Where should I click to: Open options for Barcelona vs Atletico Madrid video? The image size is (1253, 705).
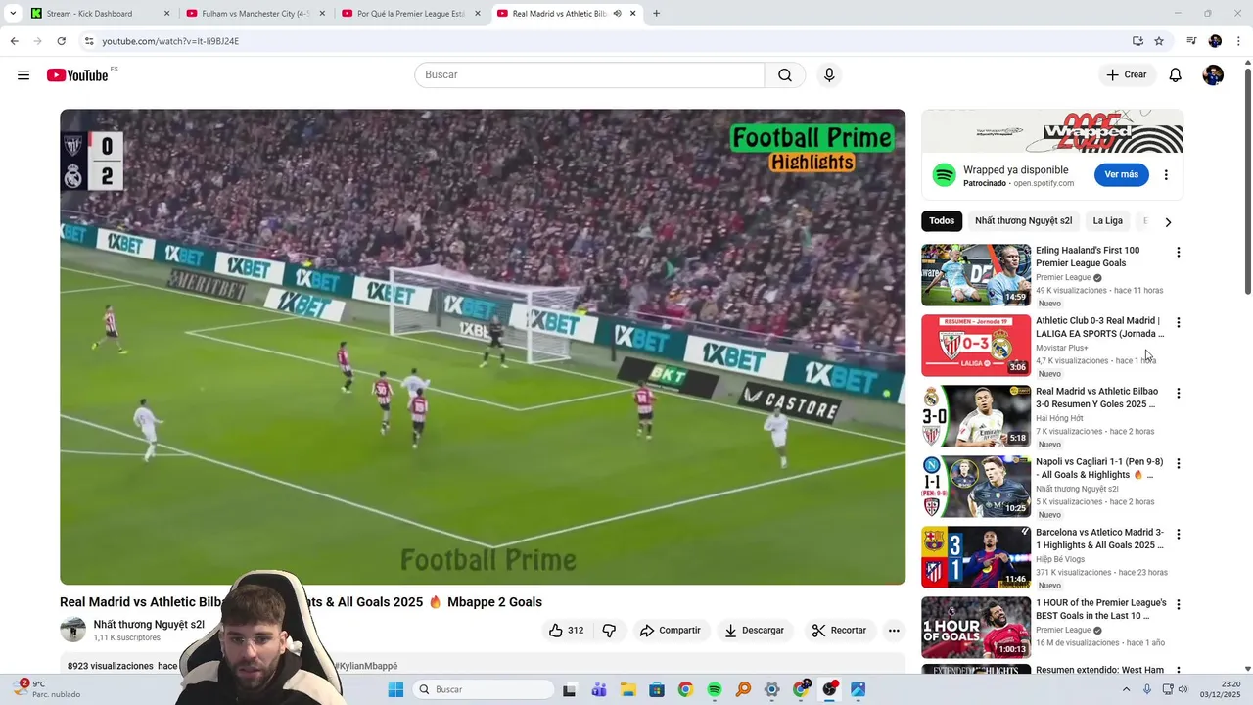coord(1178,534)
